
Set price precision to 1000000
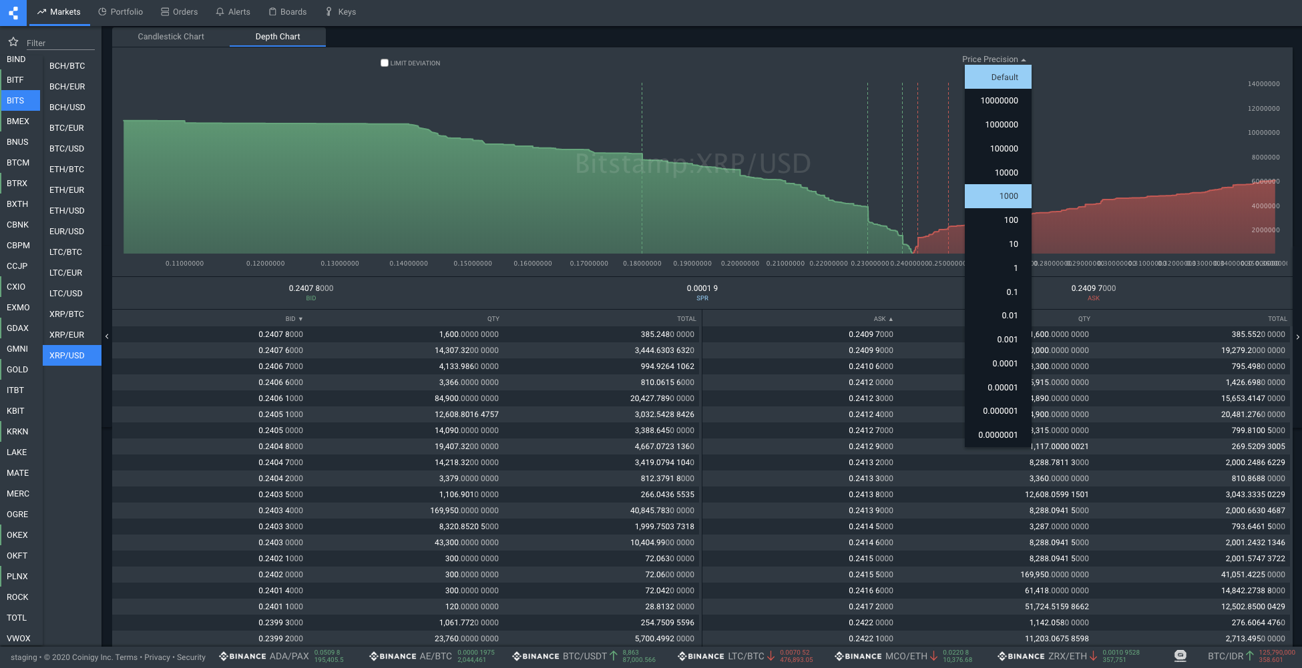[998, 125]
